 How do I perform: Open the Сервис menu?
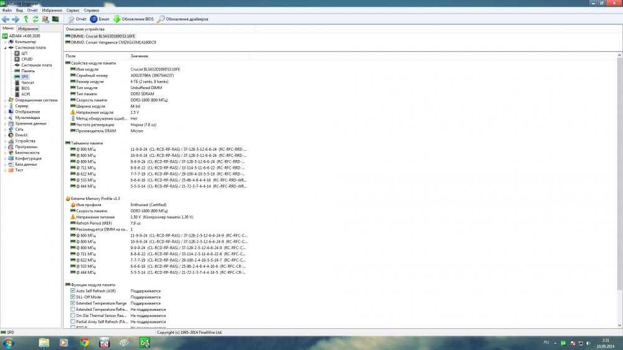point(73,11)
